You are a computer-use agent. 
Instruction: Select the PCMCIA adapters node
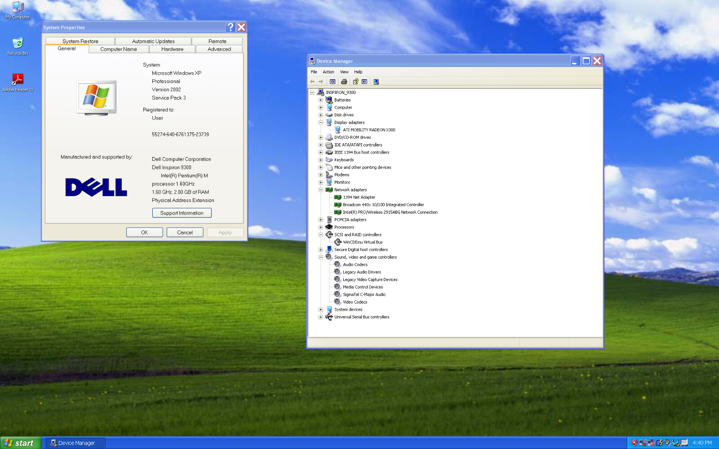(350, 220)
